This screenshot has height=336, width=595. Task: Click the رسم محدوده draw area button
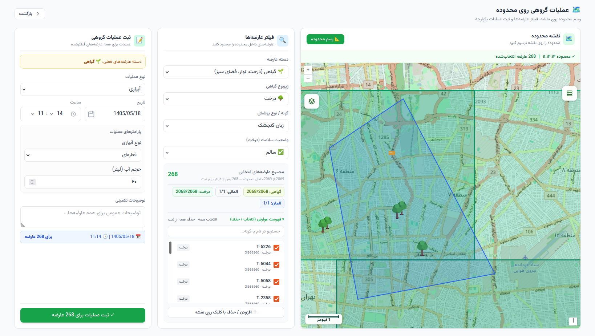point(325,39)
